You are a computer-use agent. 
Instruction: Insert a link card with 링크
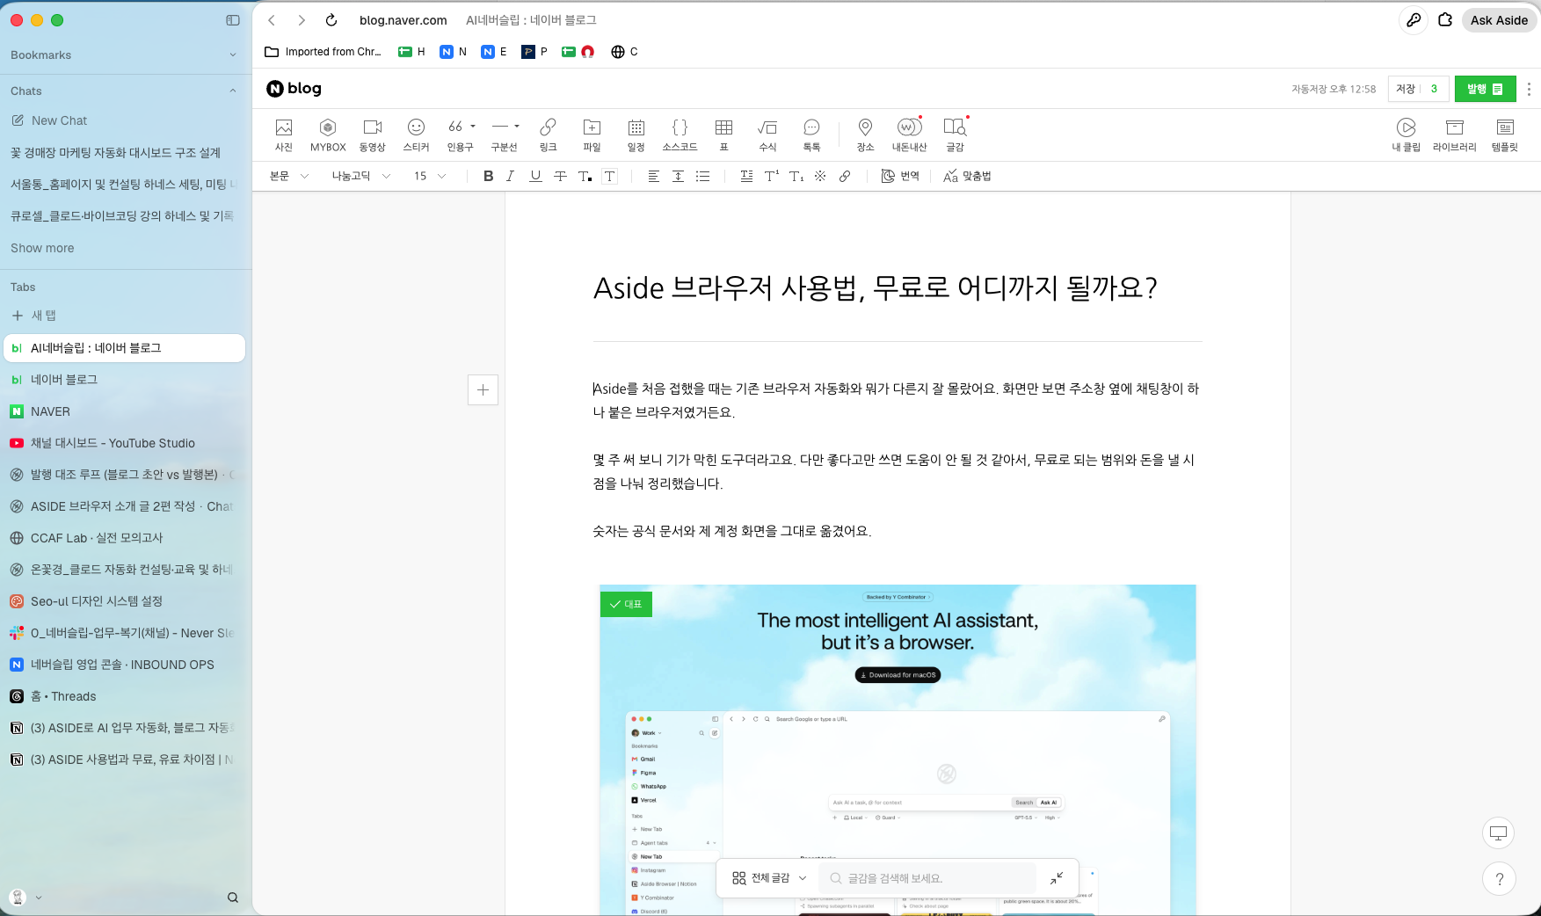tap(548, 134)
